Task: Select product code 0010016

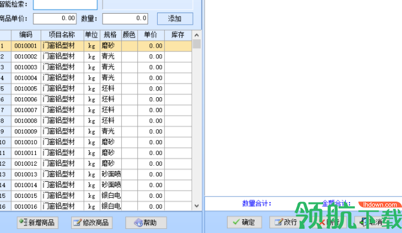Action: click(x=26, y=206)
